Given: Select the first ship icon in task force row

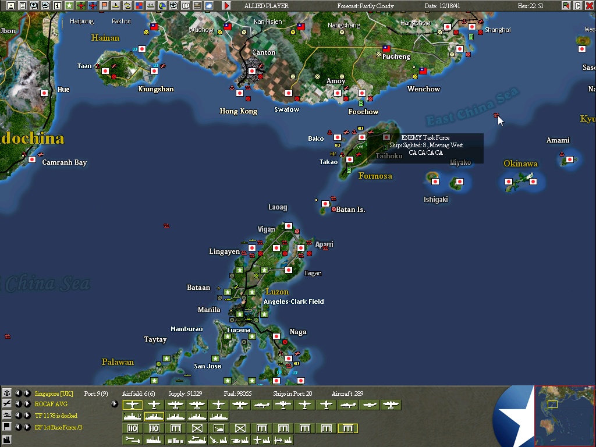Looking at the screenshot, I should click(x=132, y=417).
